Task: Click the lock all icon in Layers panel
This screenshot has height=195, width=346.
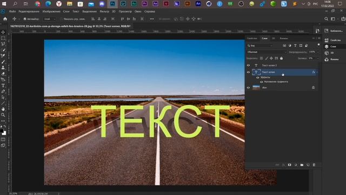Action: click(x=281, y=58)
